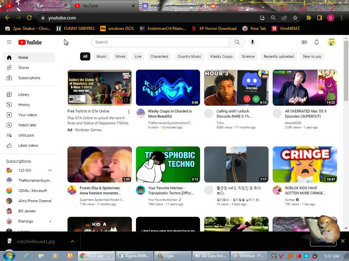The image size is (349, 261).
Task: Open the 123 GO! subscription channel
Action: coord(29,171)
